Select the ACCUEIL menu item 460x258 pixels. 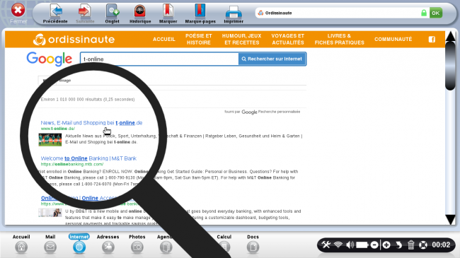click(x=164, y=40)
